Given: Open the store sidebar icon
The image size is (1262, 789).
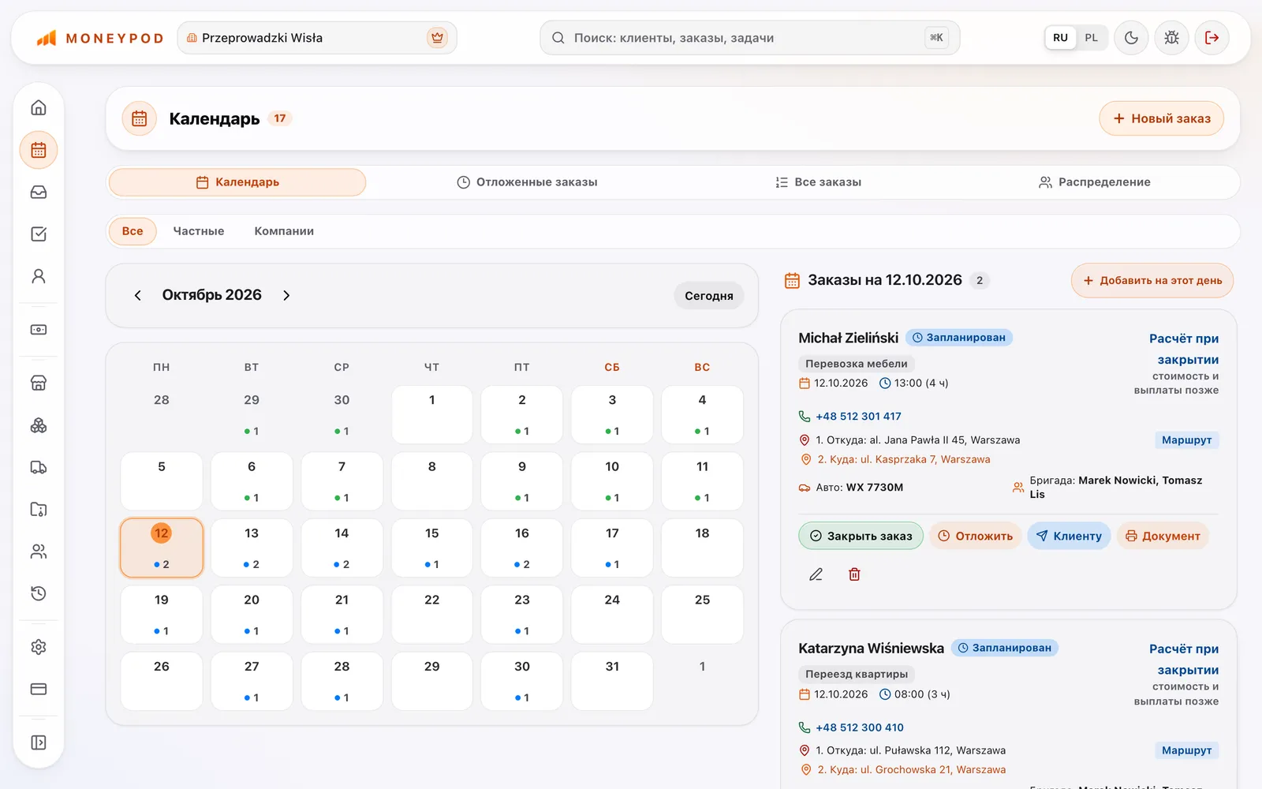Looking at the screenshot, I should click(39, 383).
